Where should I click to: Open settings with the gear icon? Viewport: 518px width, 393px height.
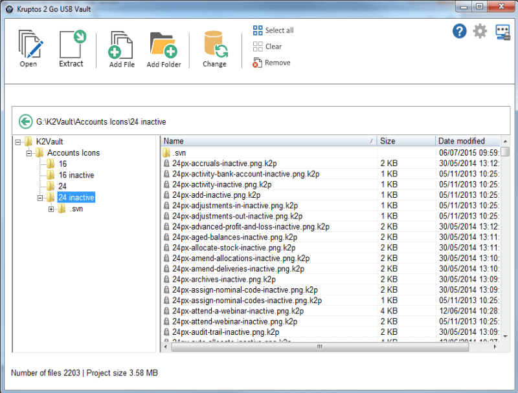(x=480, y=31)
